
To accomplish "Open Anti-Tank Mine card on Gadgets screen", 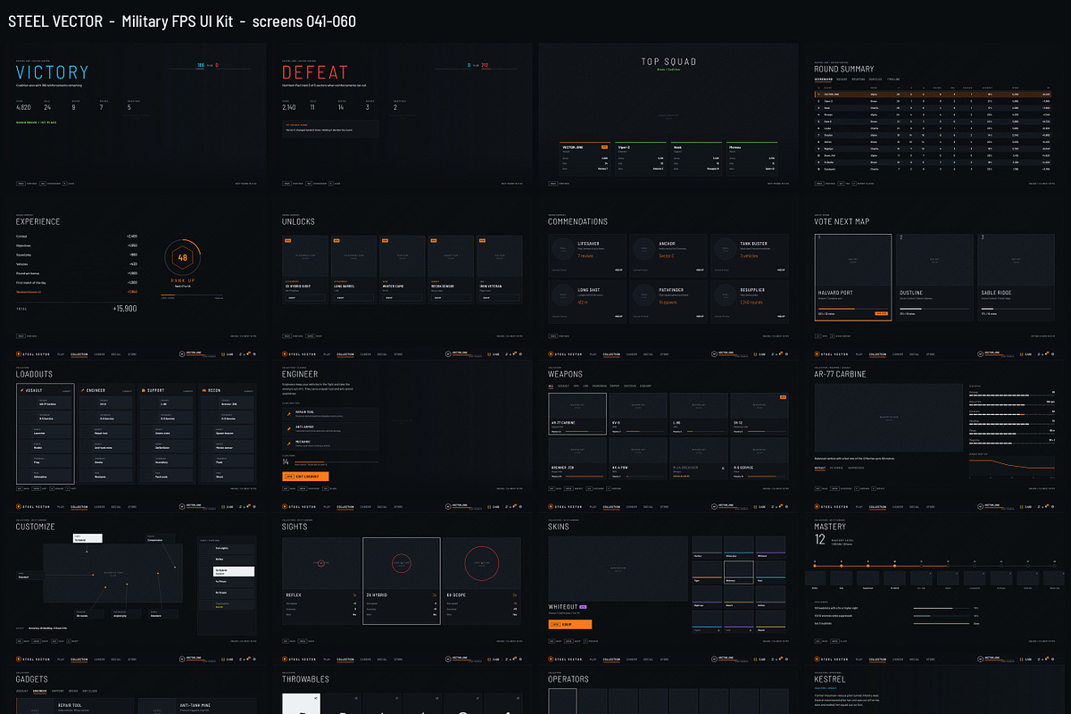I will click(197, 706).
